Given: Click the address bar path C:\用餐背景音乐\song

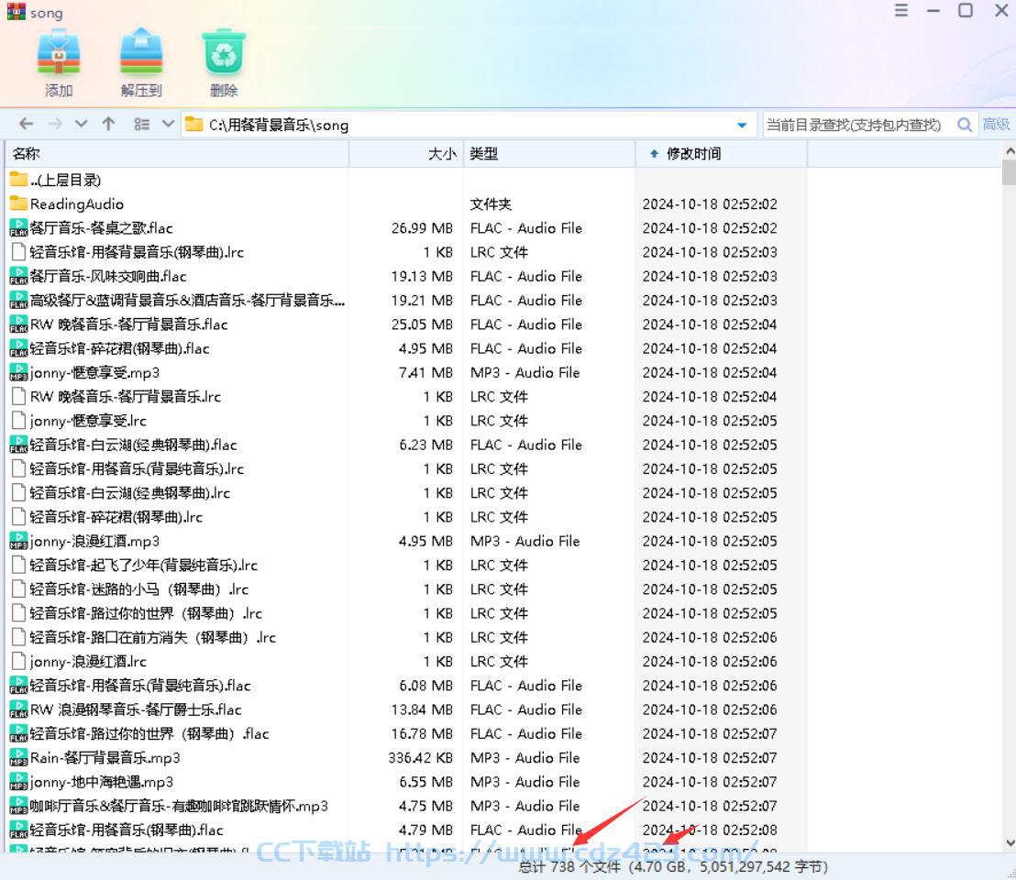Looking at the screenshot, I should click(279, 125).
